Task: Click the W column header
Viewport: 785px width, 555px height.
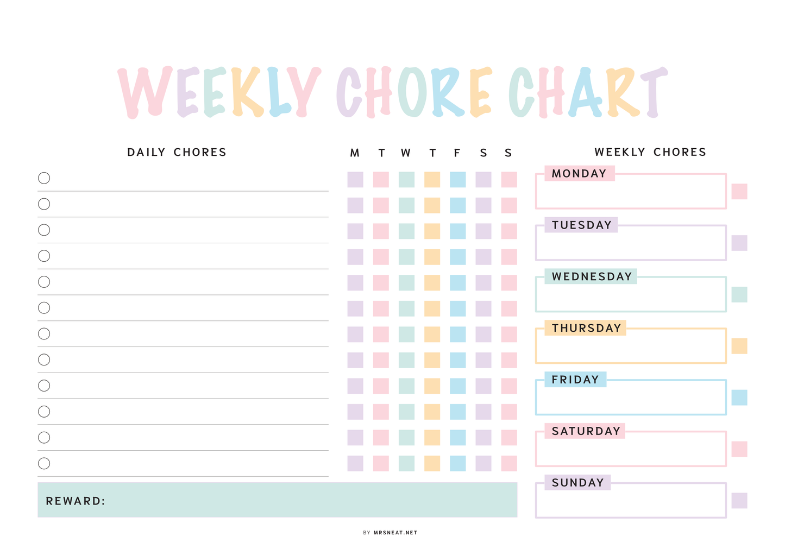Action: [406, 153]
